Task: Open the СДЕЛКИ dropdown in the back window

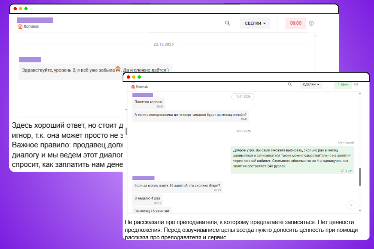Action: 255,23
